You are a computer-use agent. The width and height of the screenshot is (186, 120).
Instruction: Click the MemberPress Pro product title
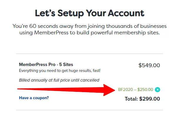(46, 65)
